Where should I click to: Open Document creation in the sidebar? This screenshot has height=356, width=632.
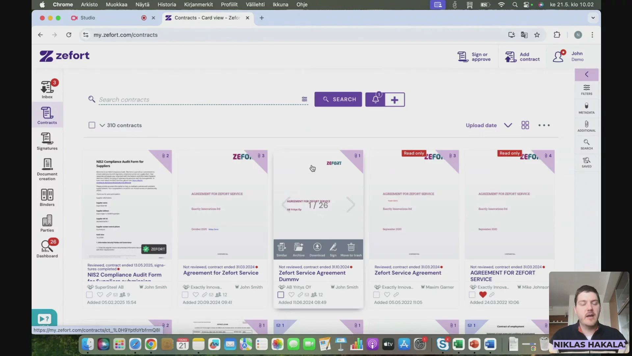pyautogui.click(x=47, y=169)
